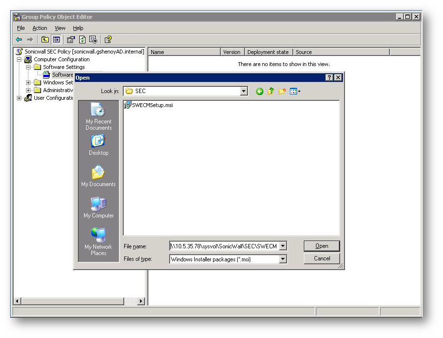
Task: Open the File name dropdown list
Action: [283, 246]
